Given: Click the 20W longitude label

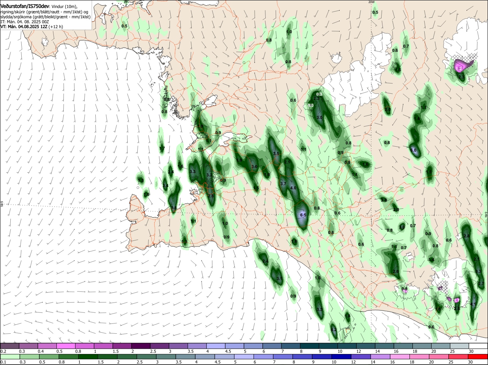Looking at the screenshot, I should (x=371, y=2).
